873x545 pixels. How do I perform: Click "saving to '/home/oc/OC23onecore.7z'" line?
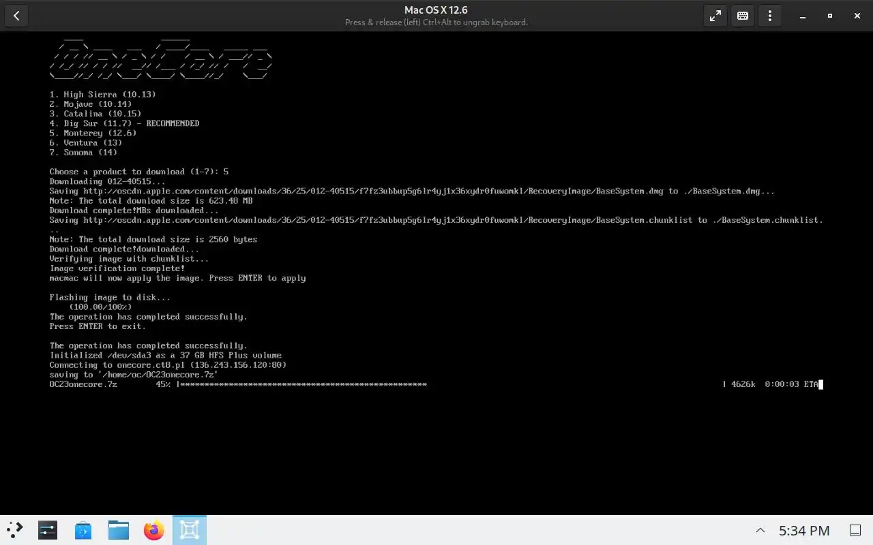pos(134,375)
